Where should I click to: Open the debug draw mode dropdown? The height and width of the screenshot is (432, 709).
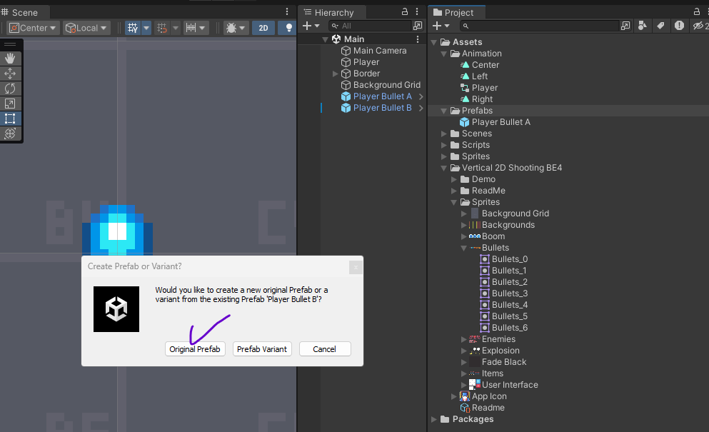(x=235, y=28)
